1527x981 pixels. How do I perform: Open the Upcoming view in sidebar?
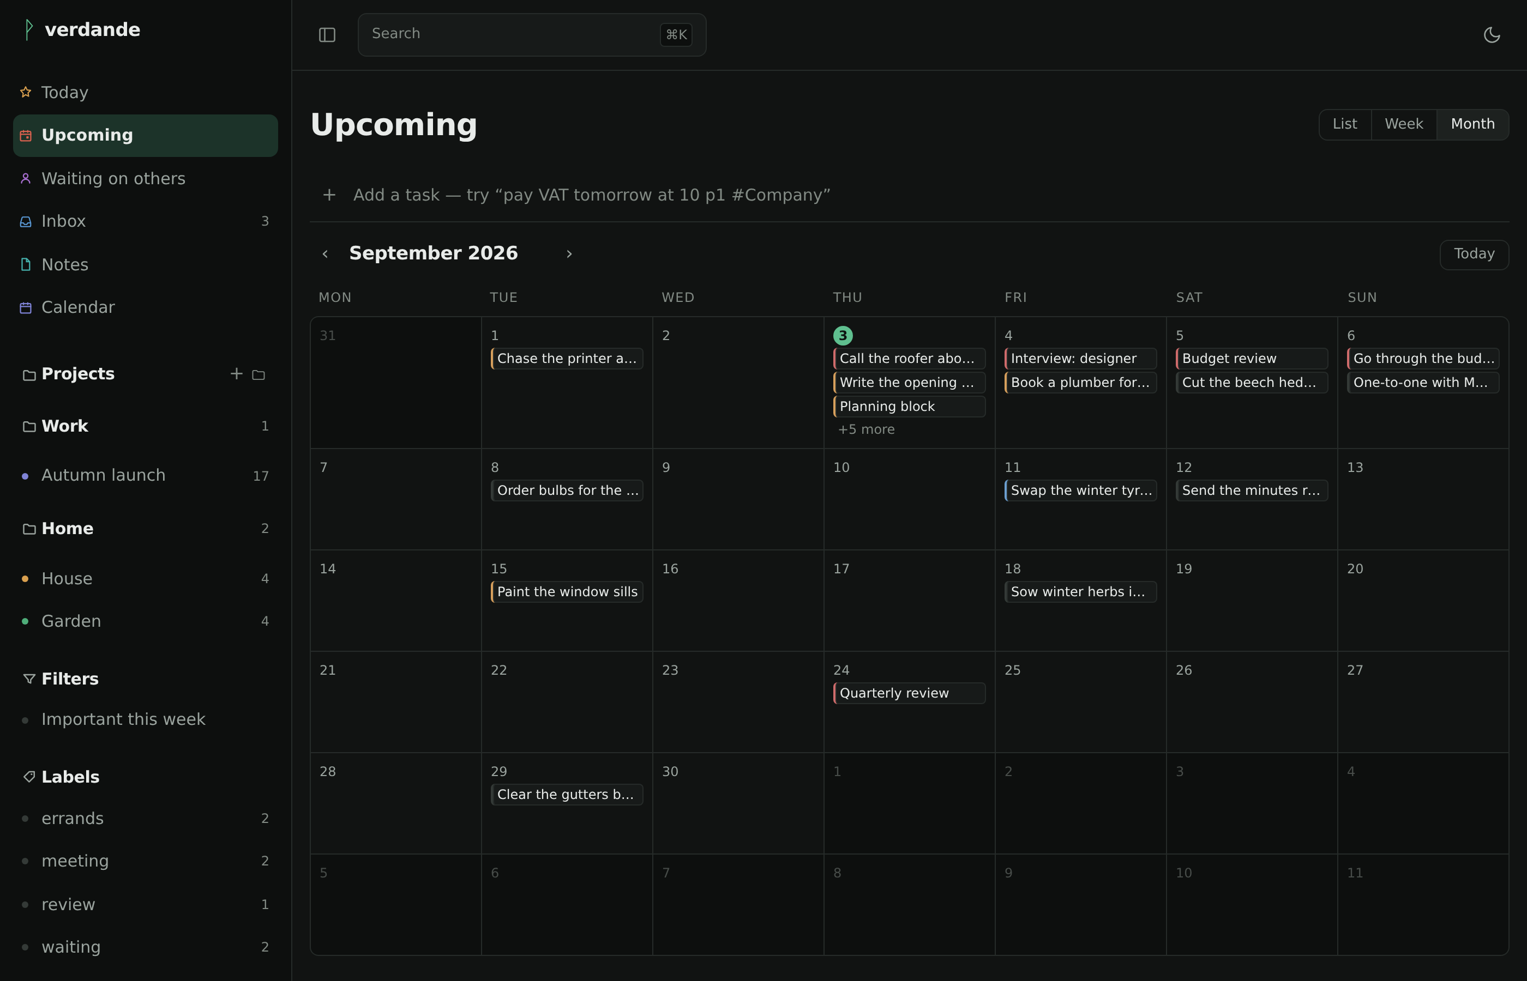[145, 135]
